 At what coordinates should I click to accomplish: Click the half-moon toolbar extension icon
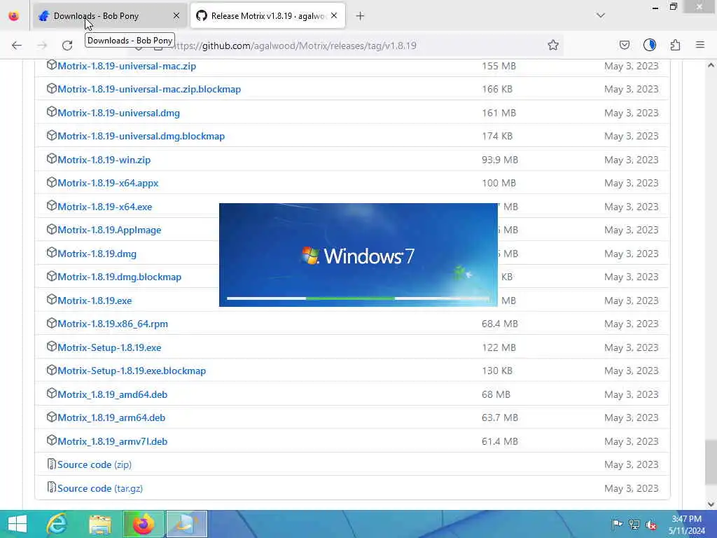pyautogui.click(x=649, y=45)
